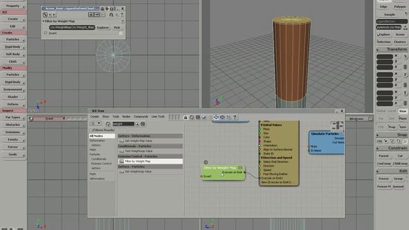Click the Parent button in Constrain panel
The height and width of the screenshot is (230, 409).
point(383,156)
